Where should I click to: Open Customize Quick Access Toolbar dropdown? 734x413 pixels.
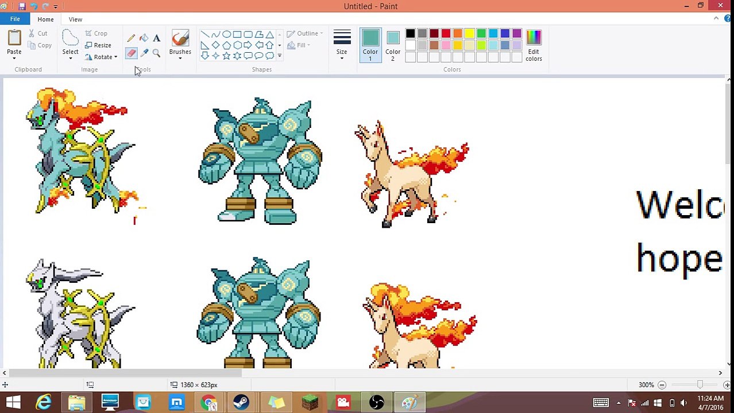[x=56, y=6]
